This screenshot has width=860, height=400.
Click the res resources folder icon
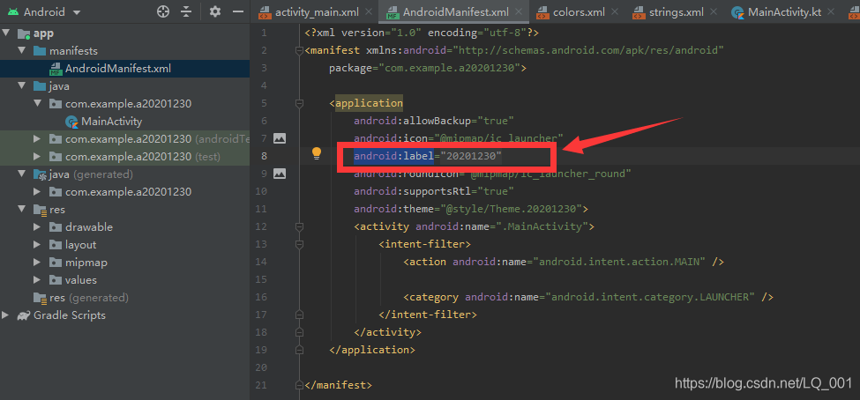pos(40,210)
